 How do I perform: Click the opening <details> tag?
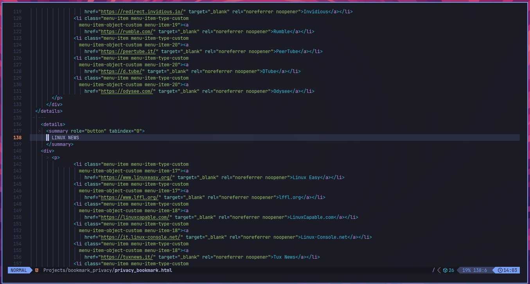(53, 124)
